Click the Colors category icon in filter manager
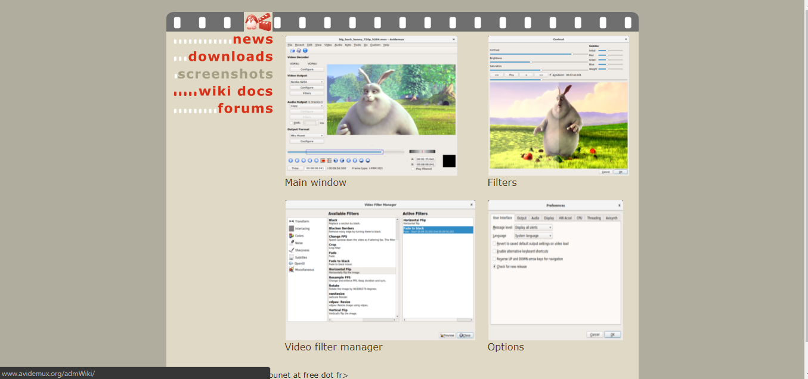808x379 pixels. pos(291,235)
